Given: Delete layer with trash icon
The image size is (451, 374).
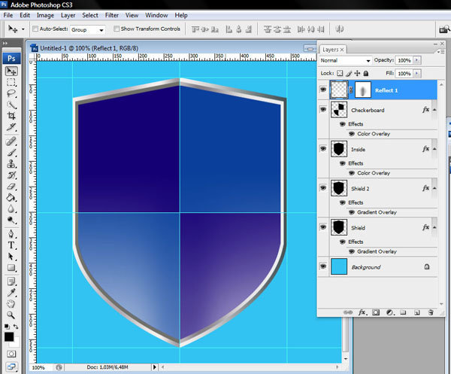Looking at the screenshot, I should [x=431, y=312].
